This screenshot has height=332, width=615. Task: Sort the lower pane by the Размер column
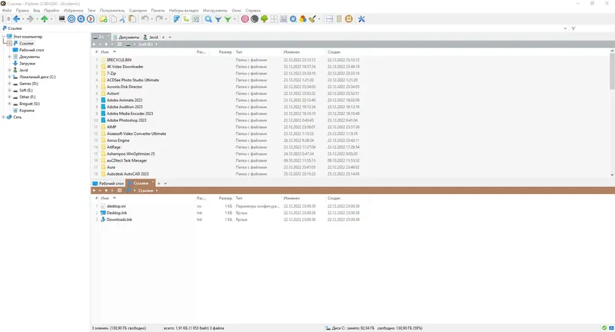tap(225, 199)
